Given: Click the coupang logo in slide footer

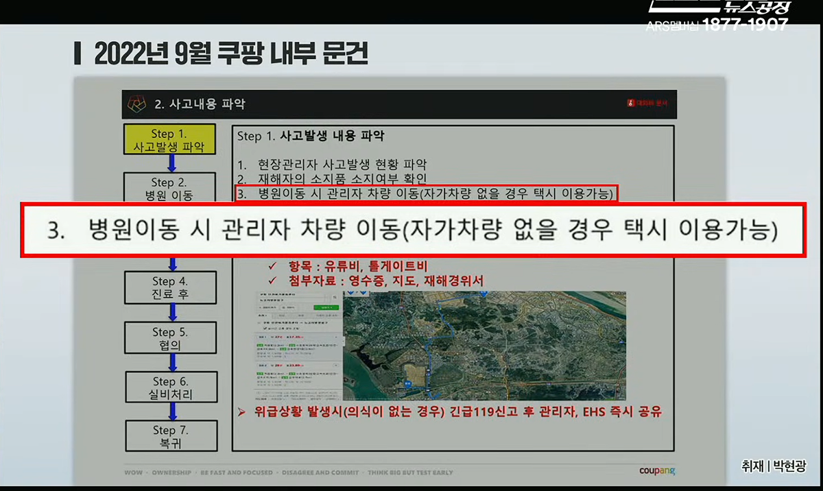Looking at the screenshot, I should pyautogui.click(x=657, y=471).
